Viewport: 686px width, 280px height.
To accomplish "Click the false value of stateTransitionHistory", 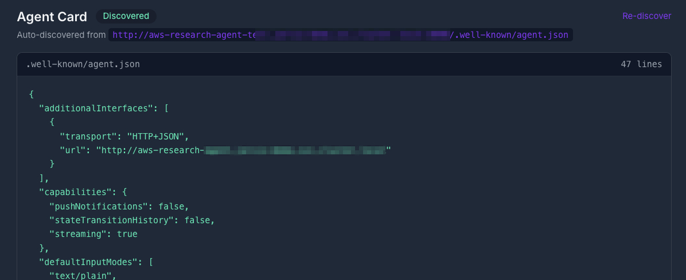I will [x=199, y=220].
